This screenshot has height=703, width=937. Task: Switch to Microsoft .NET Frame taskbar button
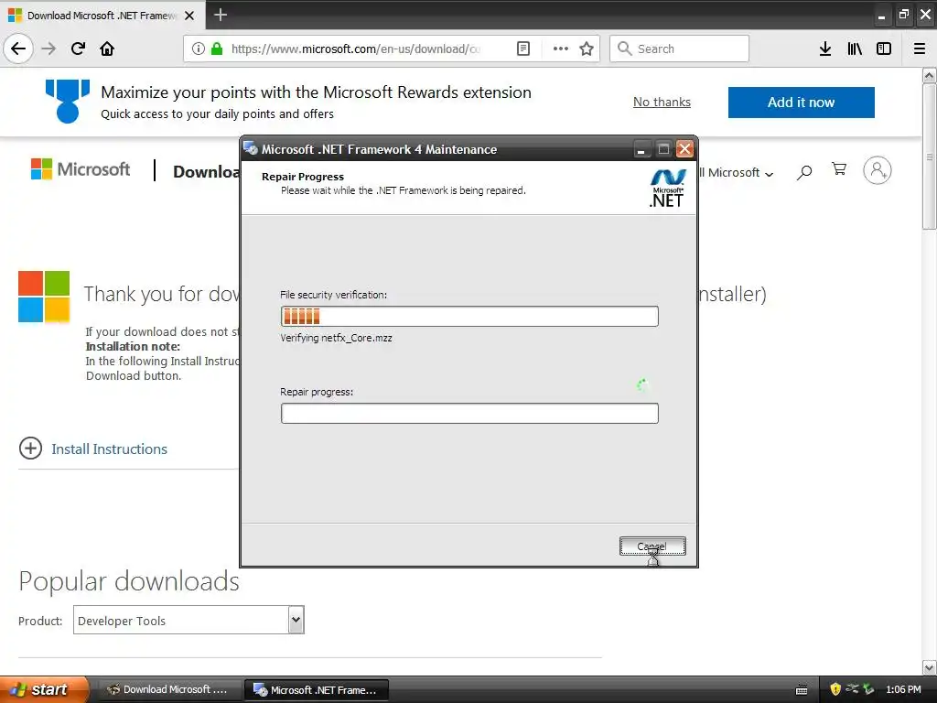(317, 690)
